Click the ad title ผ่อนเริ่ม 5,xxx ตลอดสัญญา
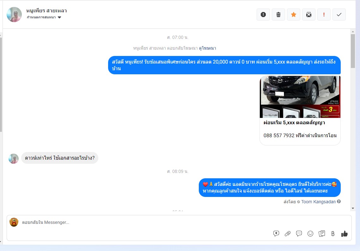 (x=294, y=123)
